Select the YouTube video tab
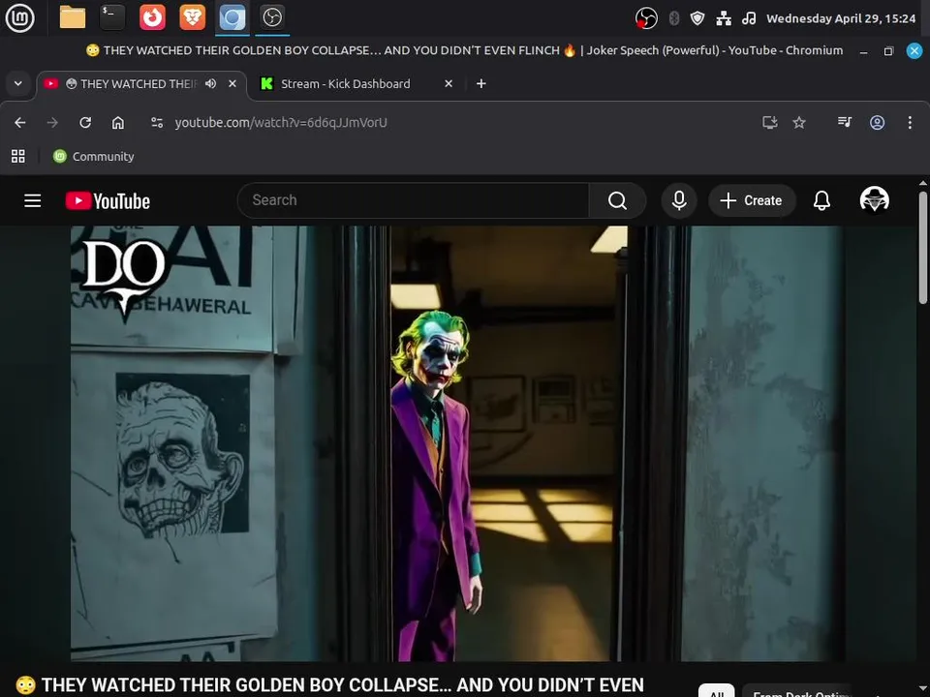Viewport: 930px width, 697px height. click(x=139, y=84)
